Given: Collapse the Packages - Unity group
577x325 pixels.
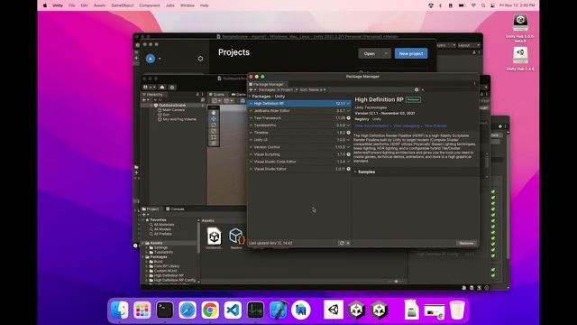Looking at the screenshot, I should click(251, 97).
